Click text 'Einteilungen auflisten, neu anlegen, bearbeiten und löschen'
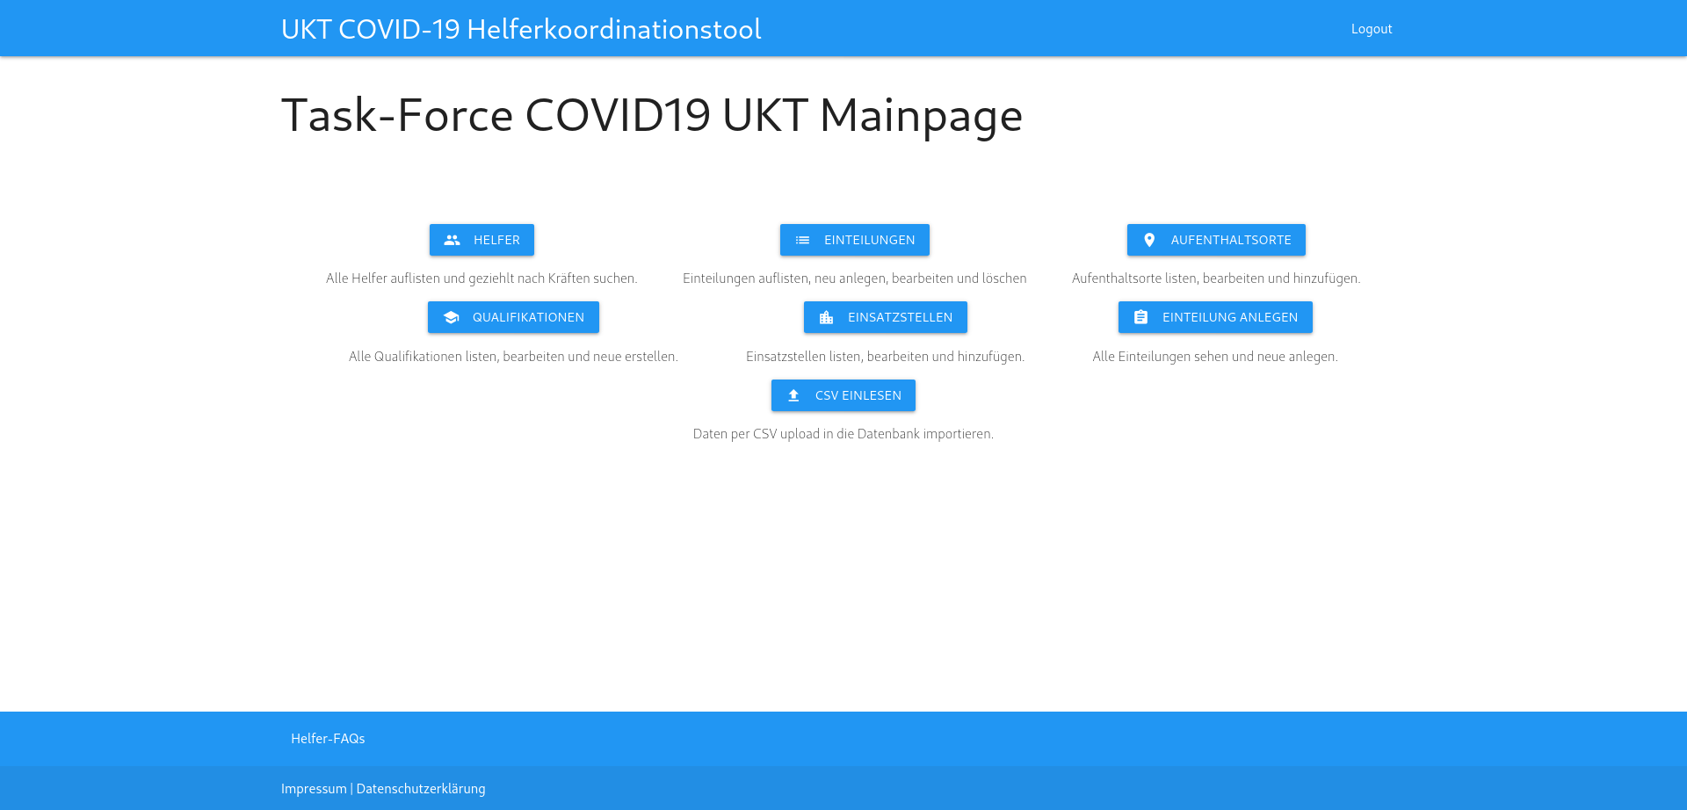The height and width of the screenshot is (810, 1687). tap(855, 278)
